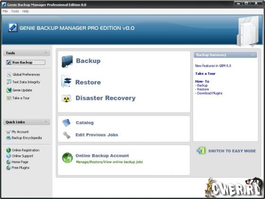The height and width of the screenshot is (199, 265).
Task: Click the Tools panel header
Action: click(26, 53)
